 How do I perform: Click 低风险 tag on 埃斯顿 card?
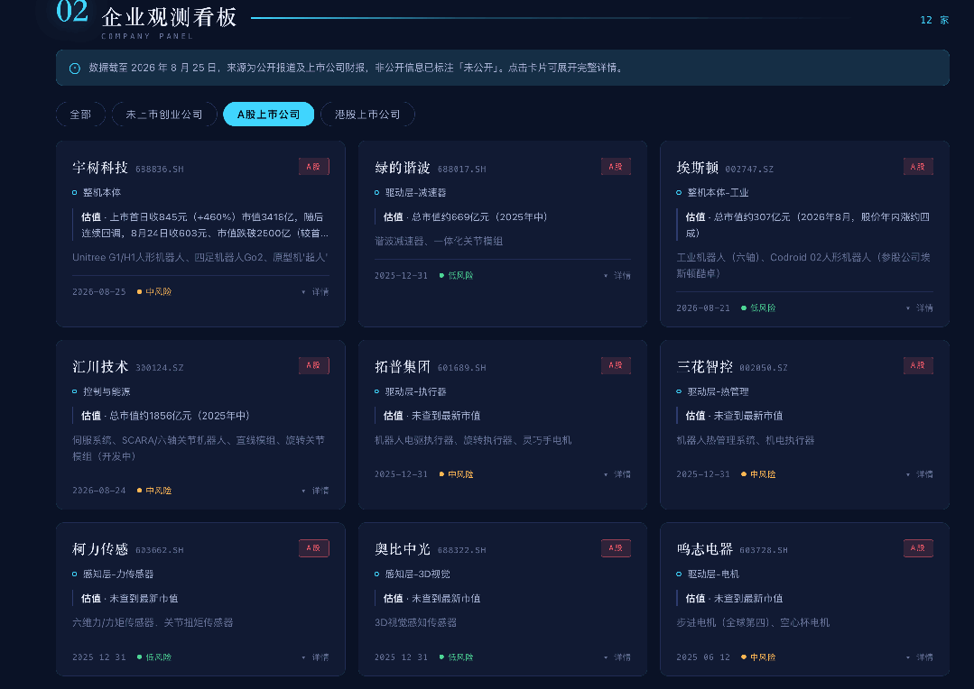coord(758,308)
